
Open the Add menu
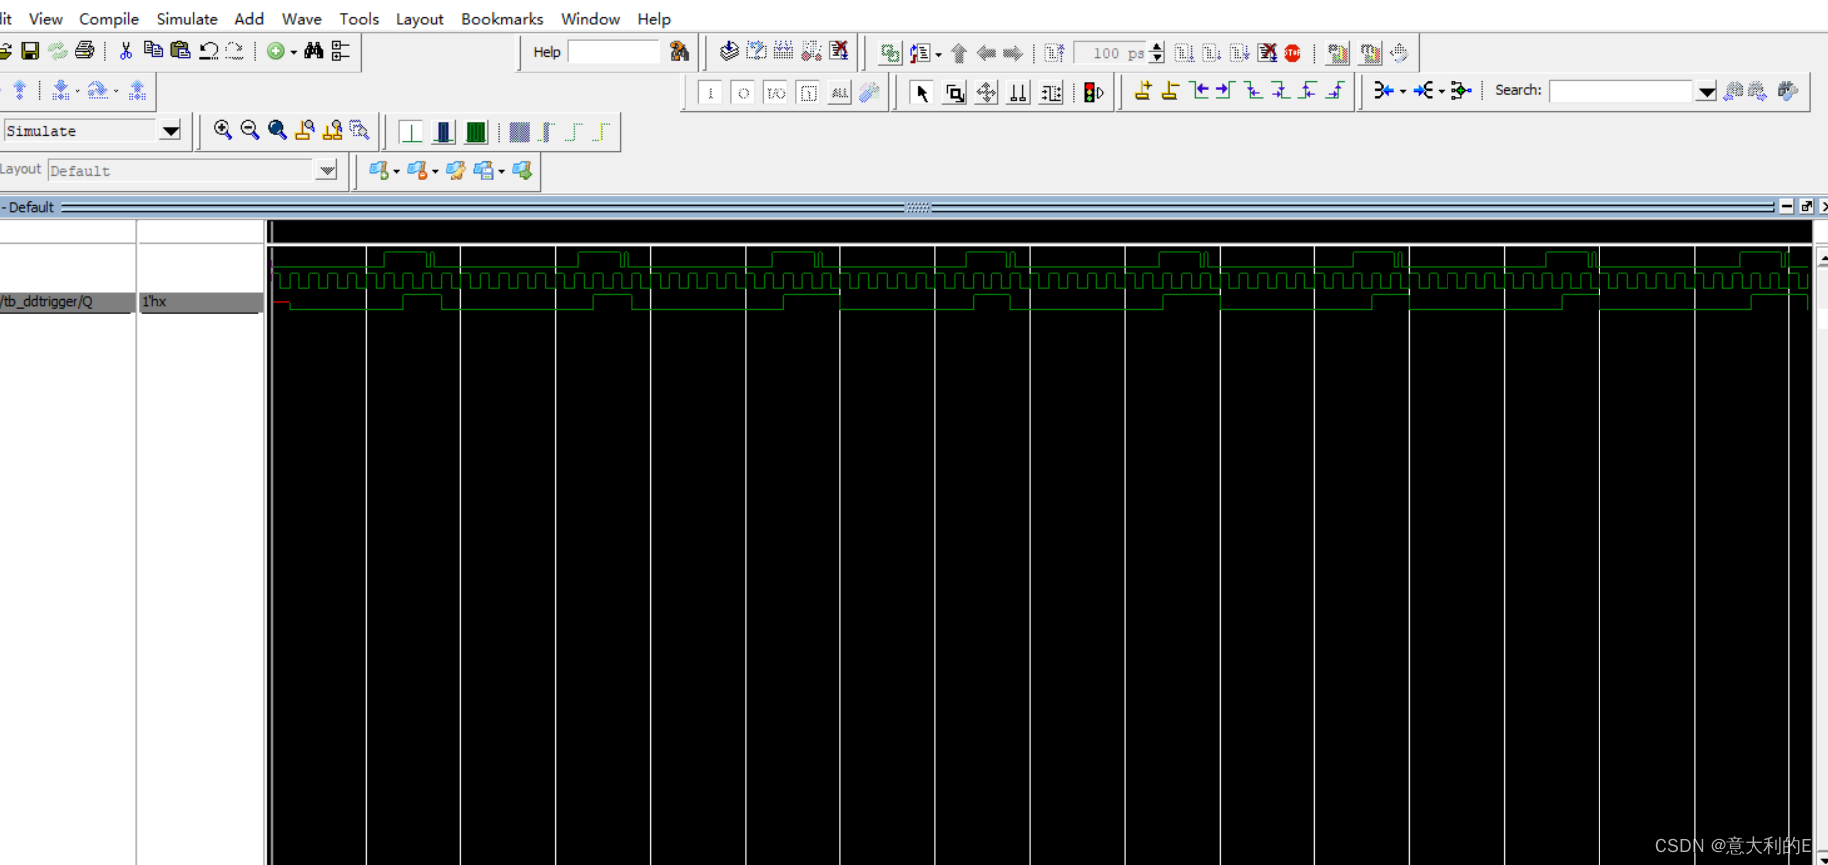249,19
